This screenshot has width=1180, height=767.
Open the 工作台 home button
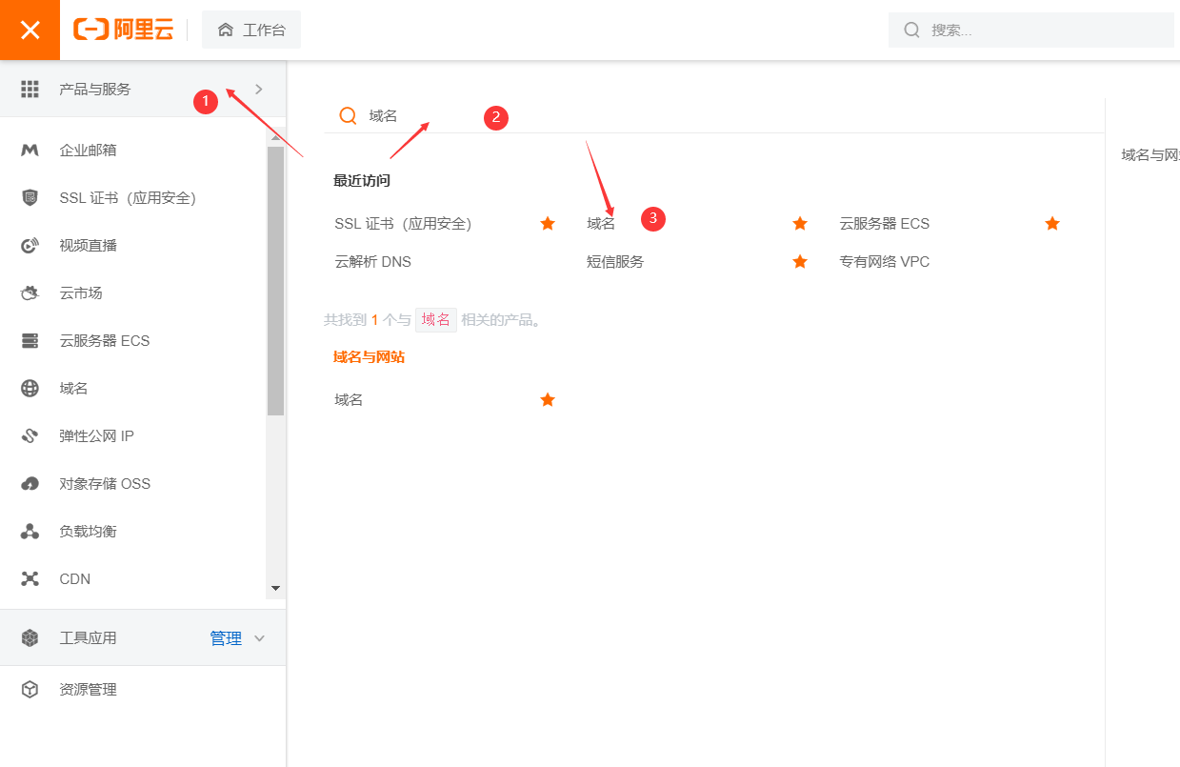click(251, 30)
